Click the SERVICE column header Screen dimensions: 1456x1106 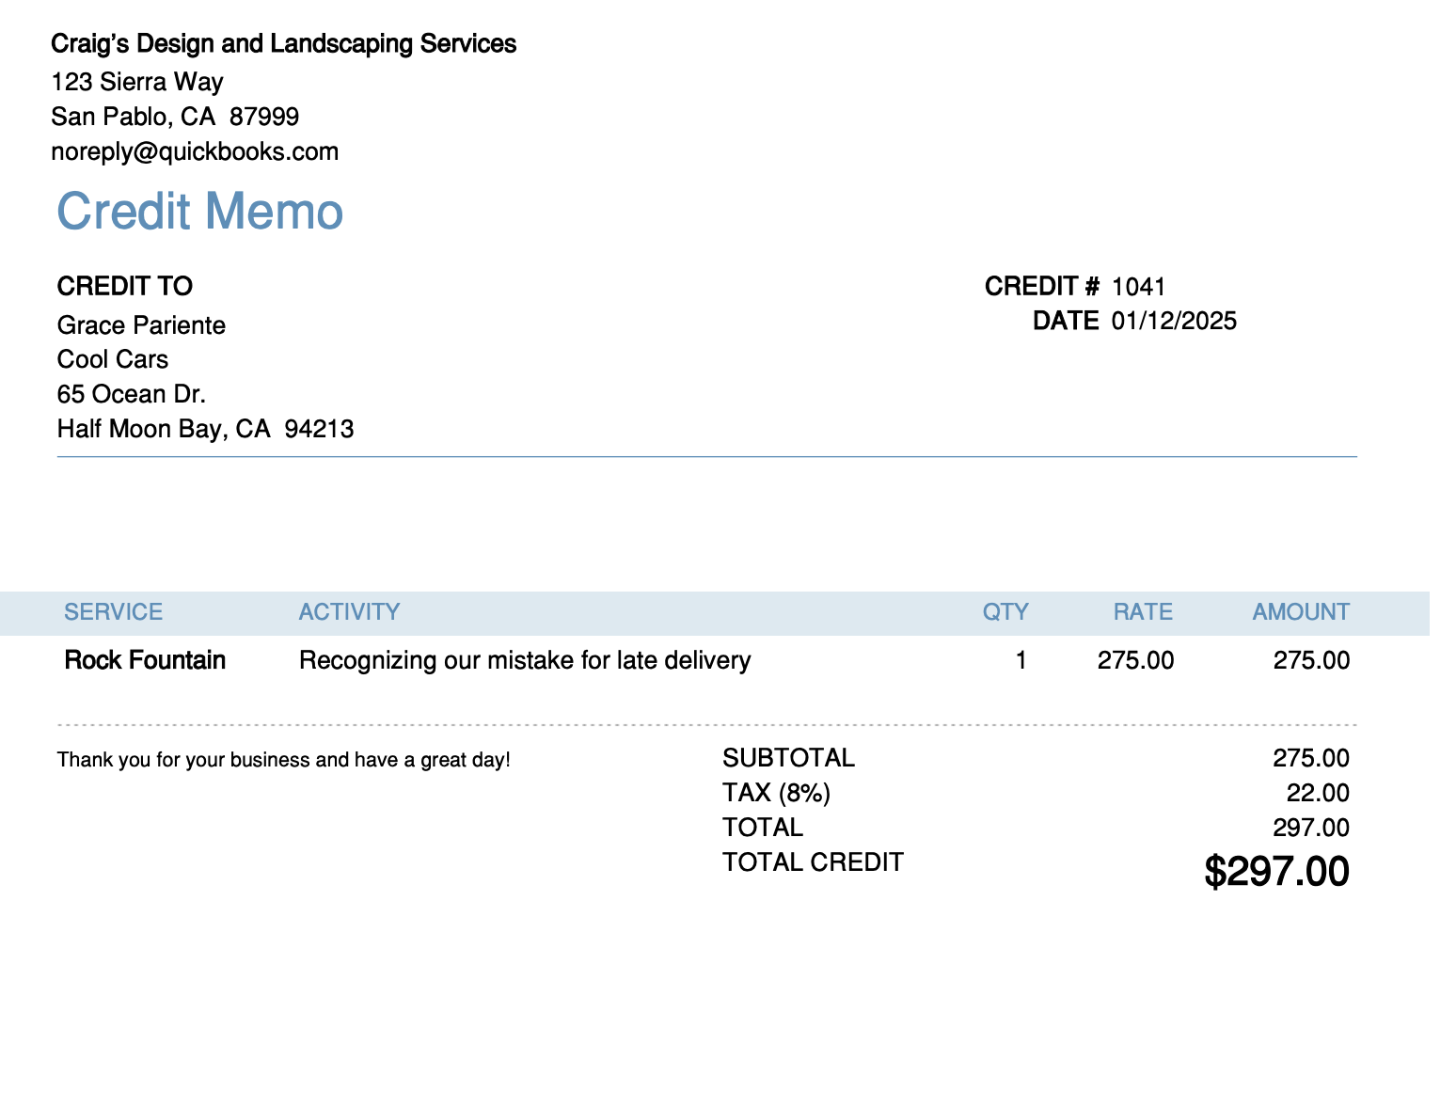click(113, 612)
